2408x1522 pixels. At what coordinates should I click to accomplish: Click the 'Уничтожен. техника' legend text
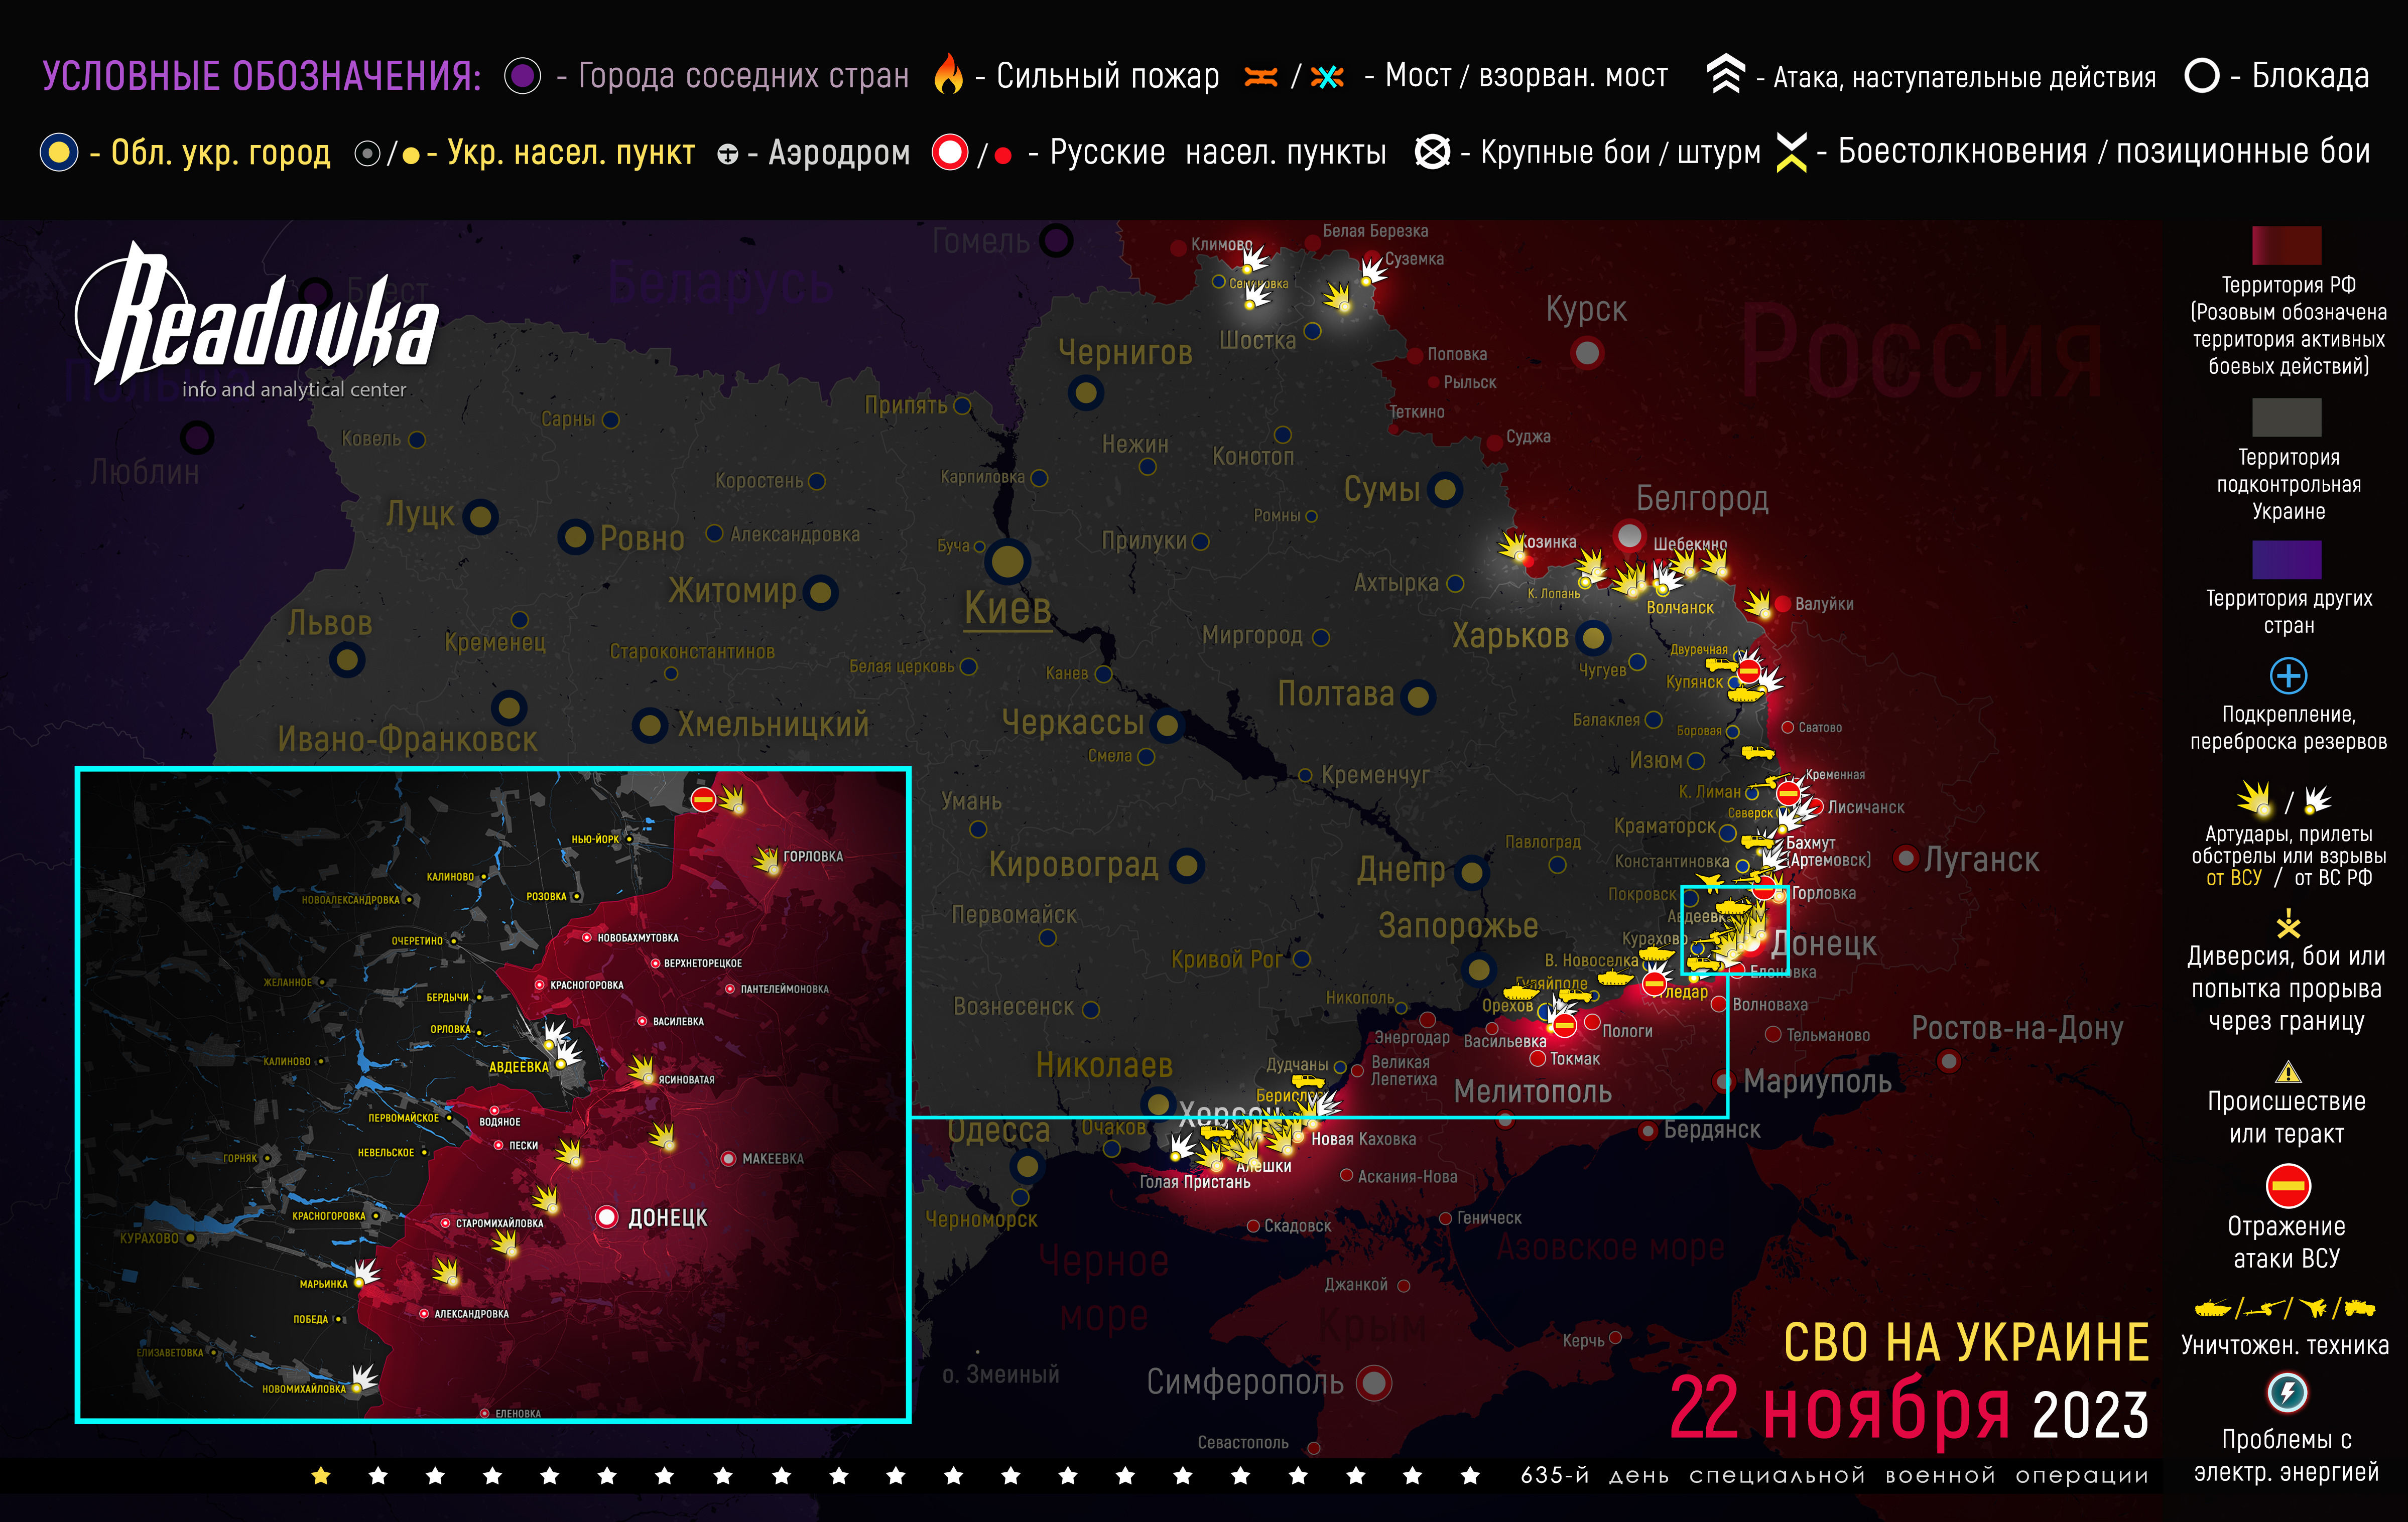pyautogui.click(x=2284, y=1345)
